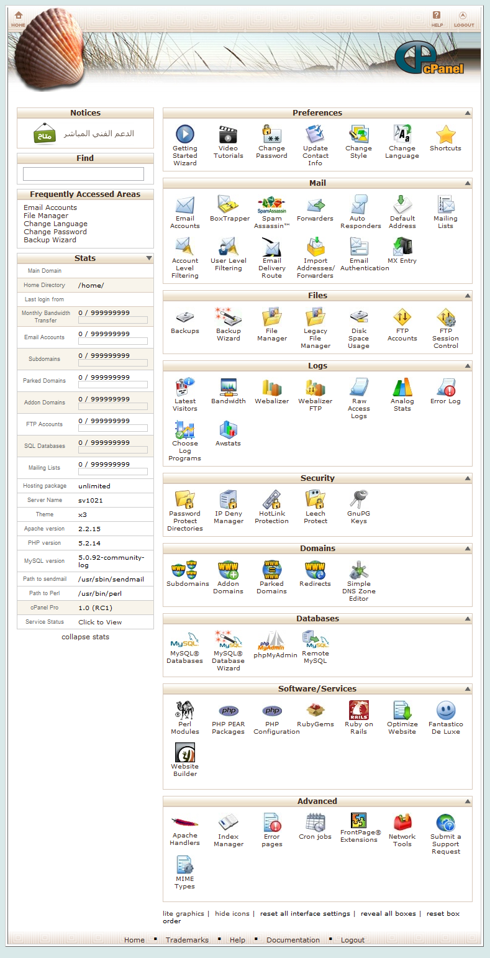The height and width of the screenshot is (958, 490).
Task: Open Addon Domains icon
Action: coord(229,570)
